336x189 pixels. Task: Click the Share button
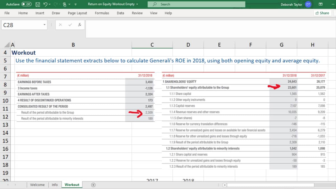click(322, 13)
